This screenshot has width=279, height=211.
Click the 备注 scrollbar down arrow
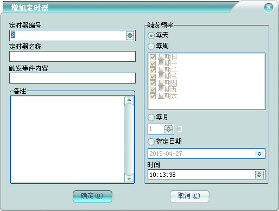[x=129, y=178]
